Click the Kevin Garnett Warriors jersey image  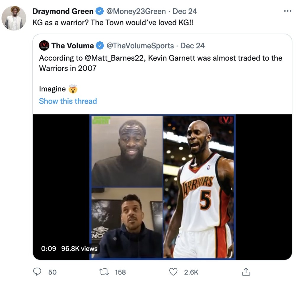pyautogui.click(x=199, y=186)
